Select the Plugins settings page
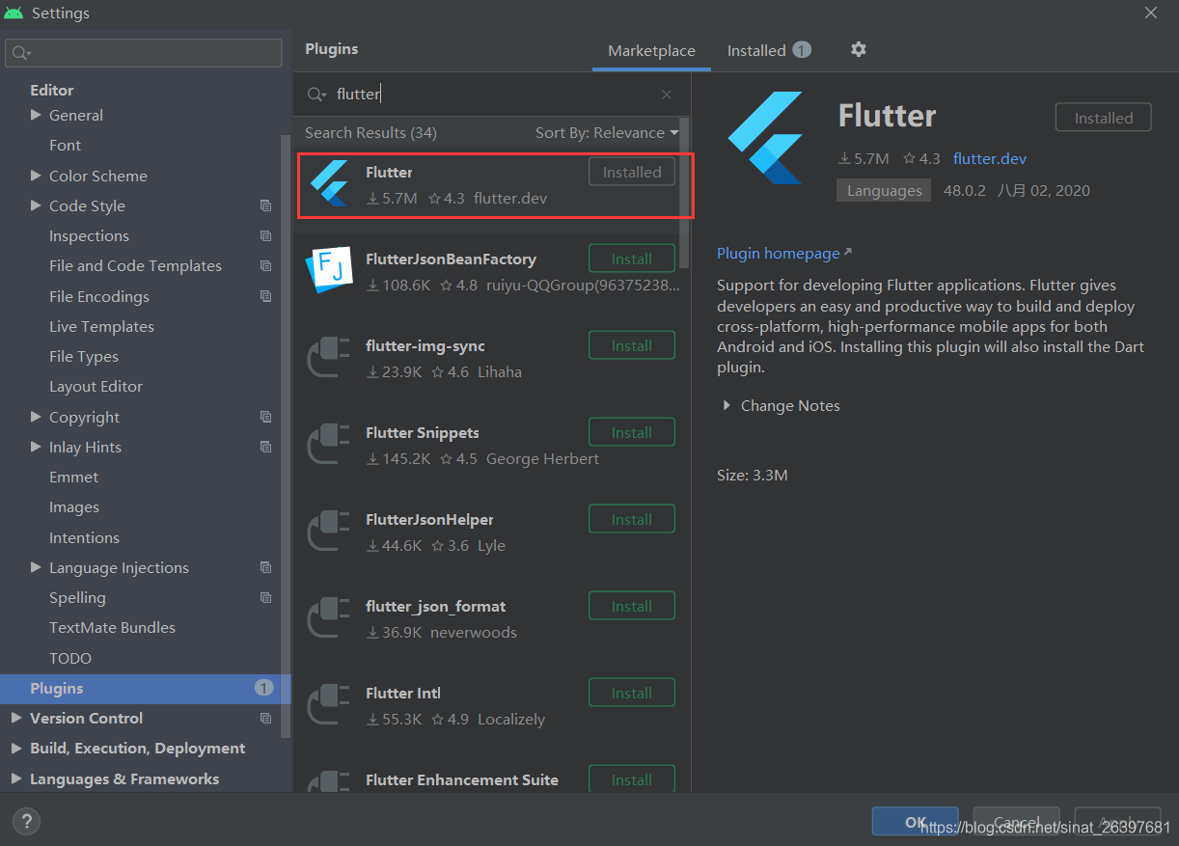1179x846 pixels. tap(145, 688)
